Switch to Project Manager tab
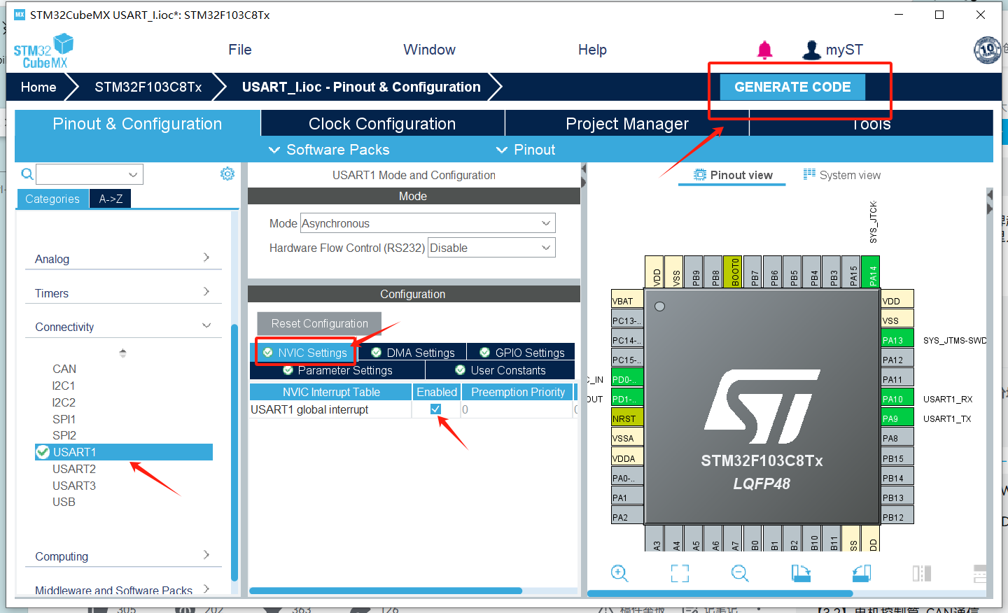Image resolution: width=1008 pixels, height=613 pixels. click(x=627, y=124)
